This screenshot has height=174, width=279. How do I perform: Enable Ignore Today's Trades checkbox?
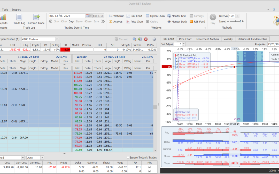(x=128, y=158)
